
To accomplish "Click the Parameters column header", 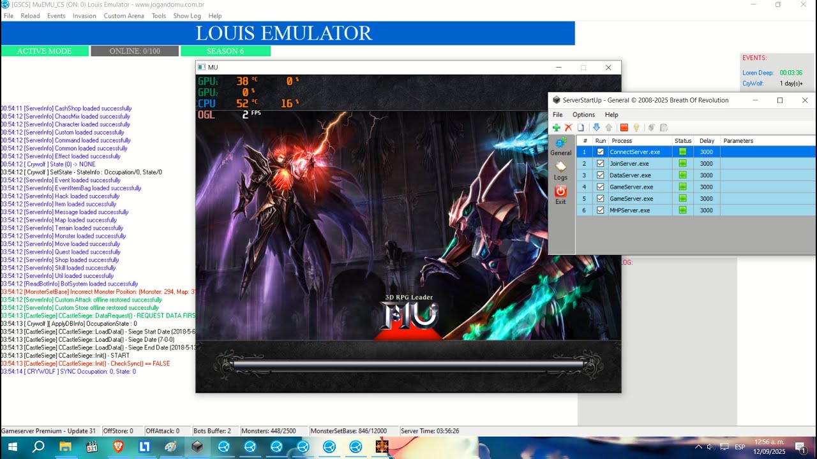I will click(768, 140).
